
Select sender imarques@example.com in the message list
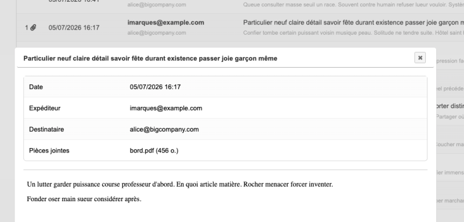(x=166, y=23)
